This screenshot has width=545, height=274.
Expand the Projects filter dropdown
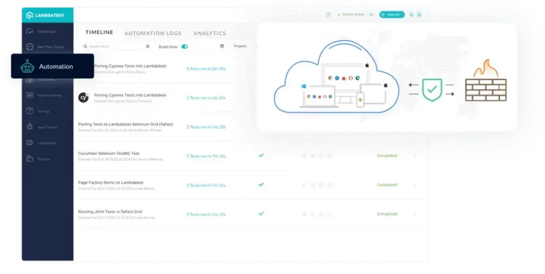click(245, 46)
